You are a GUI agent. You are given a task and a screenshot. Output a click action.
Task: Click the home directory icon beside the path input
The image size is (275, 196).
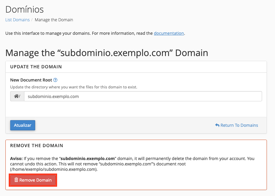pyautogui.click(x=17, y=96)
